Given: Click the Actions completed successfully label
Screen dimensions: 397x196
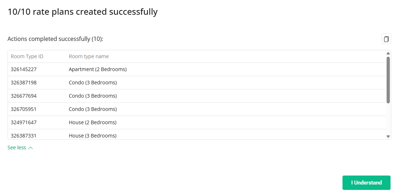Looking at the screenshot, I should tap(55, 39).
